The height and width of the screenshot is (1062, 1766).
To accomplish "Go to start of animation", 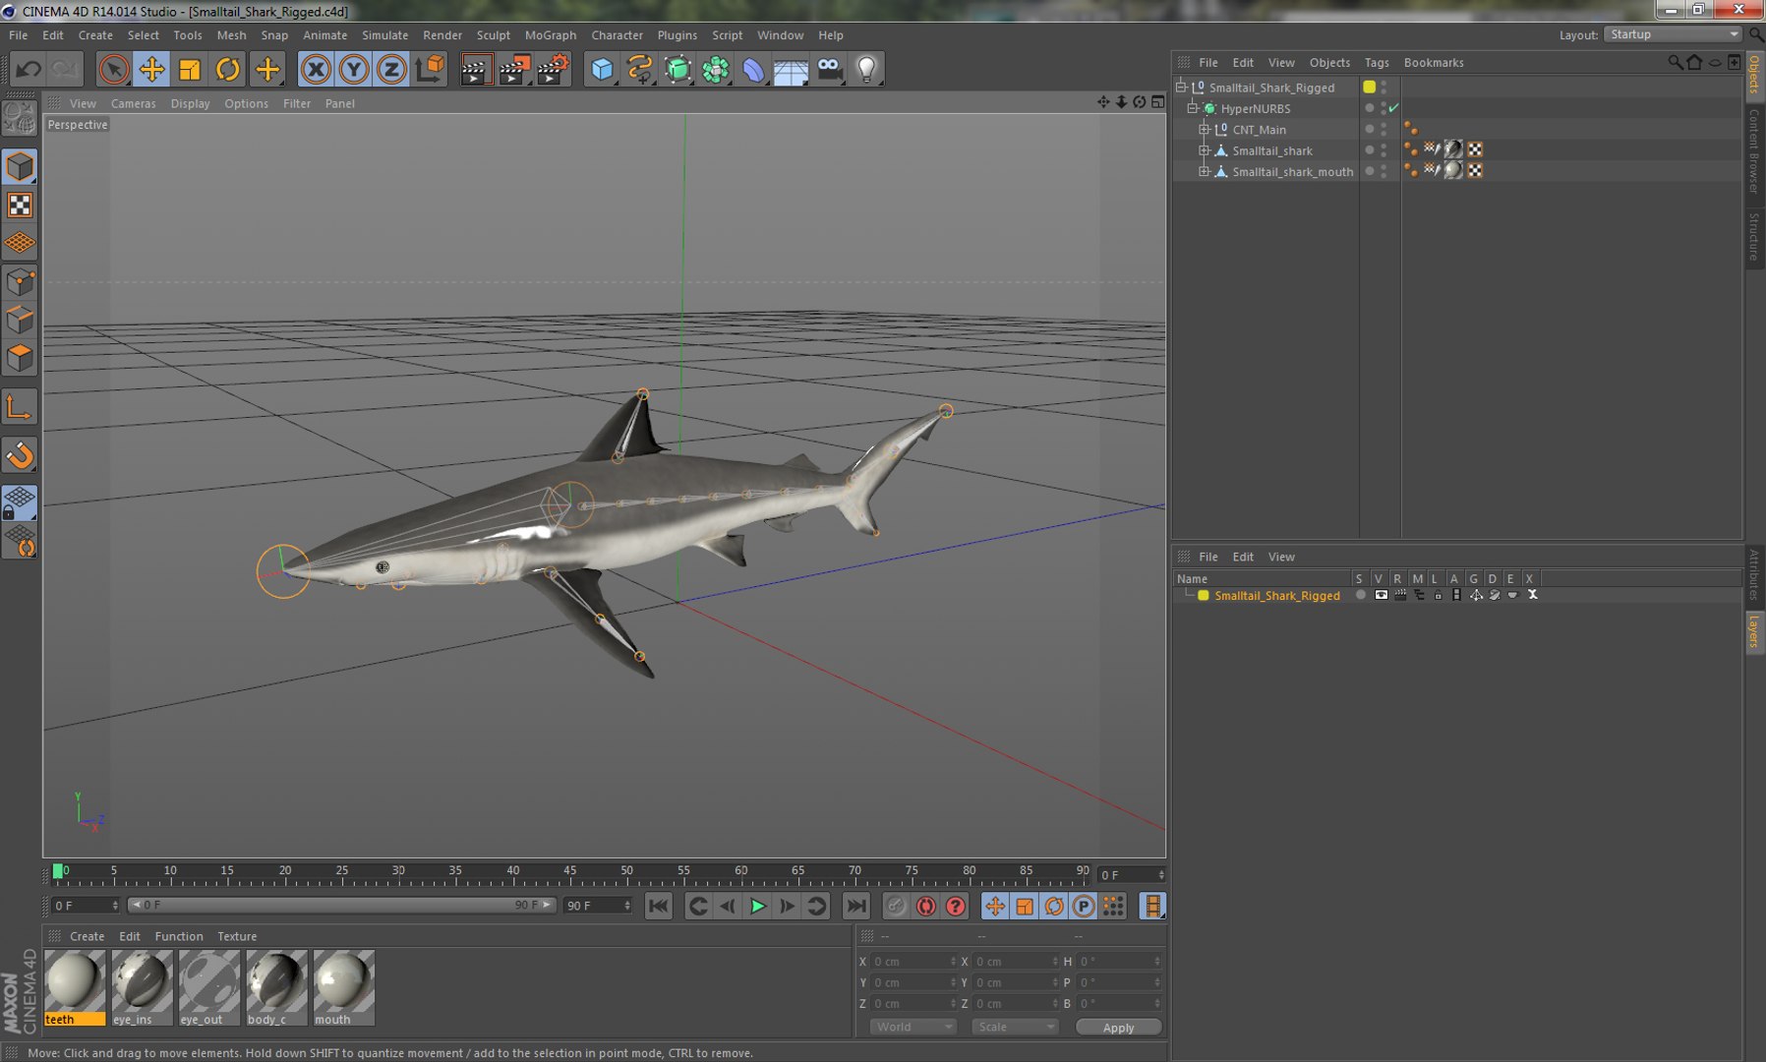I will [659, 907].
